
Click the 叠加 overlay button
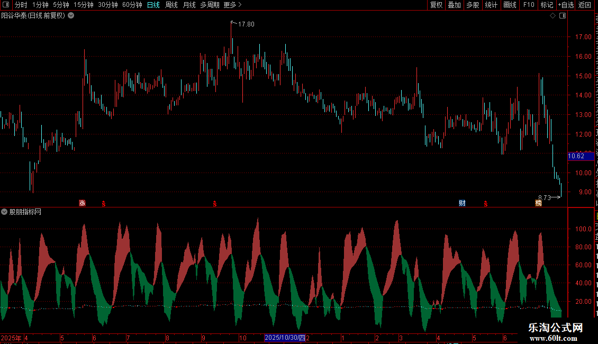455,5
